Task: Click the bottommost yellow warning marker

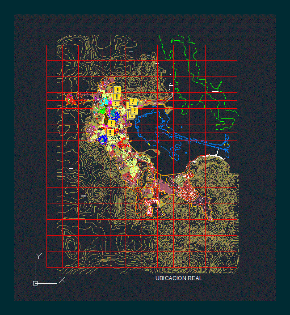Action: click(x=110, y=132)
